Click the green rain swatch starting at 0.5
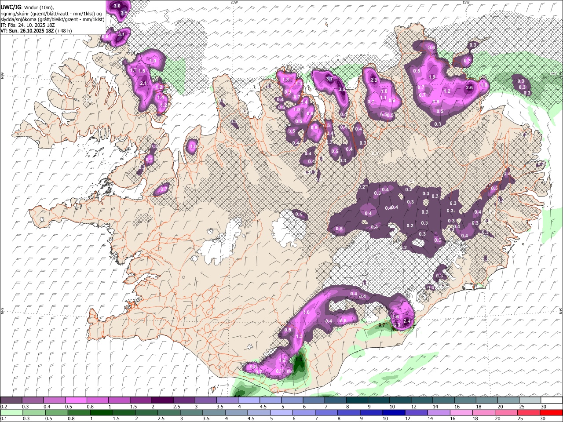This screenshot has height=422, width=563. coord(56,413)
